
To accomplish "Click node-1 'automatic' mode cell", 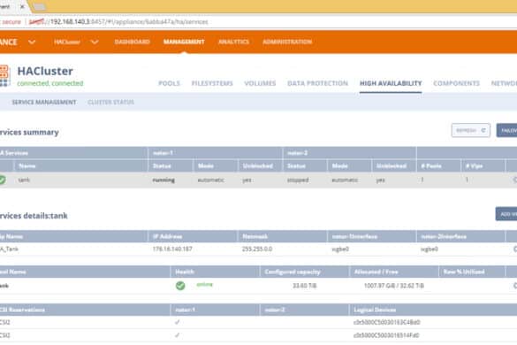I will point(210,180).
